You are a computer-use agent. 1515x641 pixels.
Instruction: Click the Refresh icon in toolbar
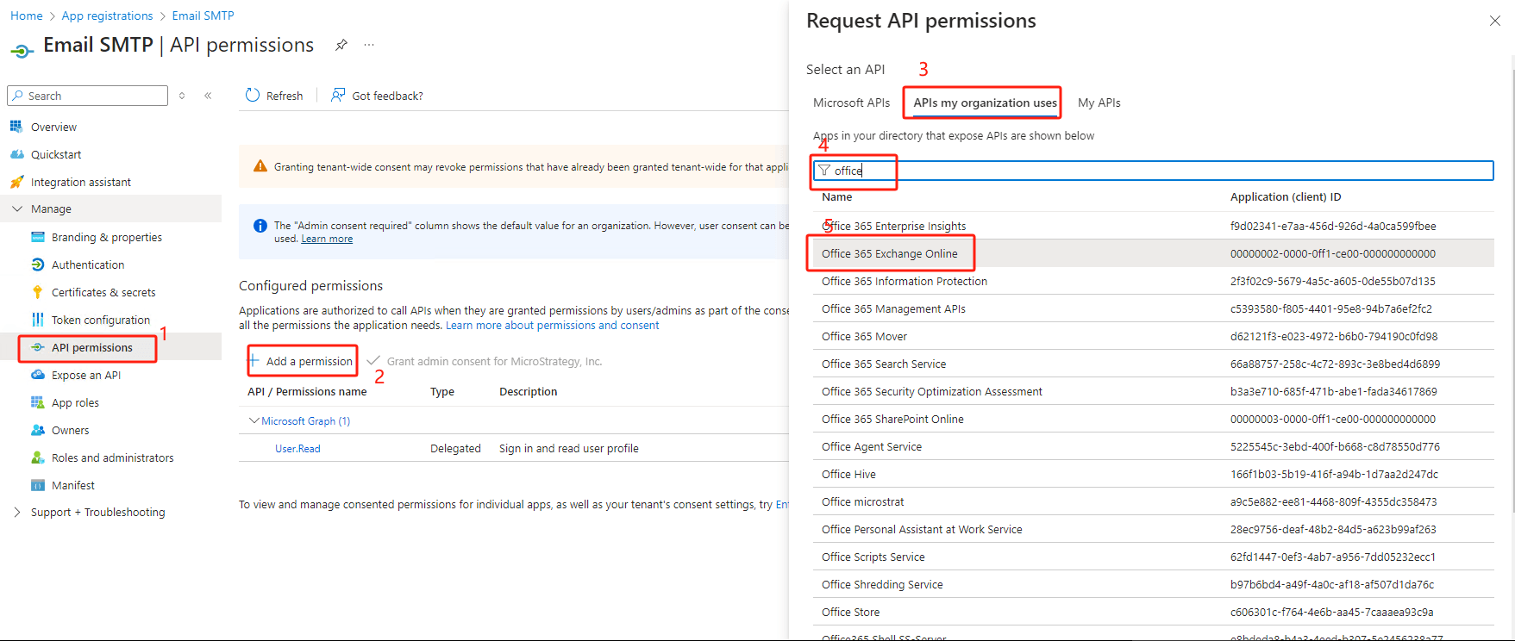(253, 96)
